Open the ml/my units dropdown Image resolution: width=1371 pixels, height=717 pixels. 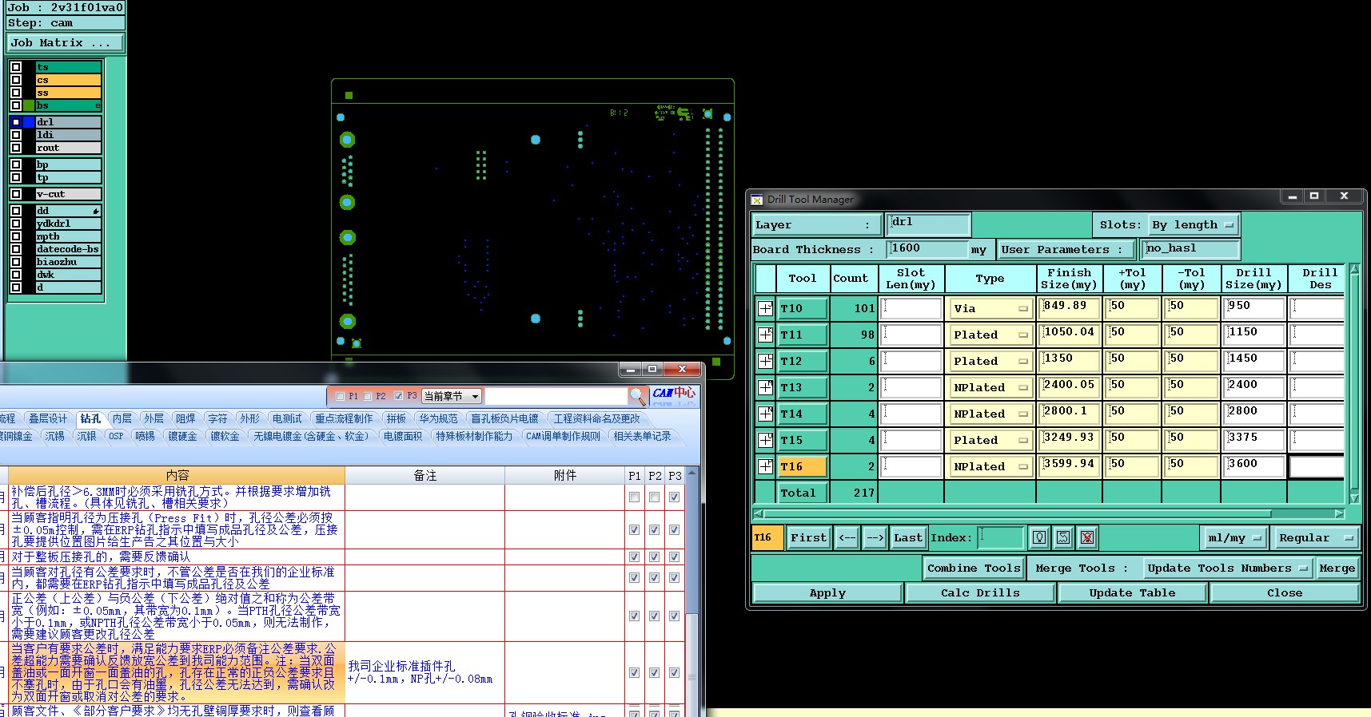pyautogui.click(x=1234, y=538)
